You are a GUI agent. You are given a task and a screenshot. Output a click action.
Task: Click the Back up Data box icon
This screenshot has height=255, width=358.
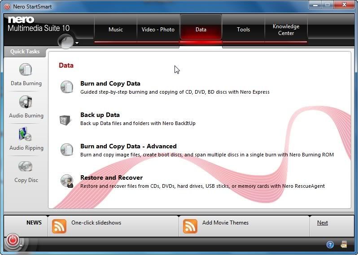tap(66, 119)
